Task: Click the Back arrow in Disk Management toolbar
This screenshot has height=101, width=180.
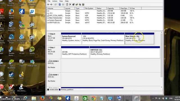Action: 48,4
